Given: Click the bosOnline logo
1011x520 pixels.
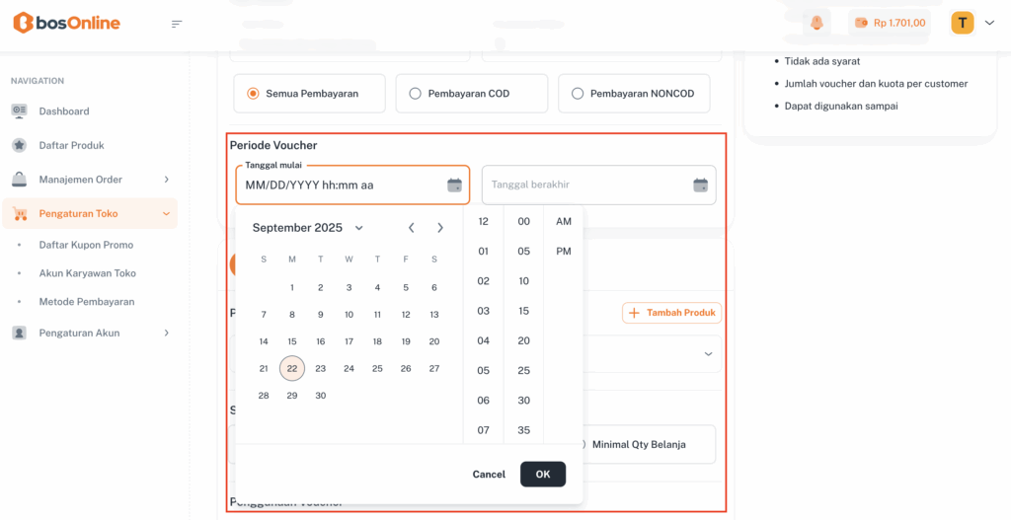Looking at the screenshot, I should pyautogui.click(x=66, y=23).
